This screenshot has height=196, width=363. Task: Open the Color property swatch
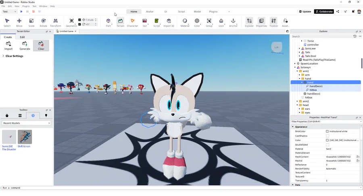point(327,140)
